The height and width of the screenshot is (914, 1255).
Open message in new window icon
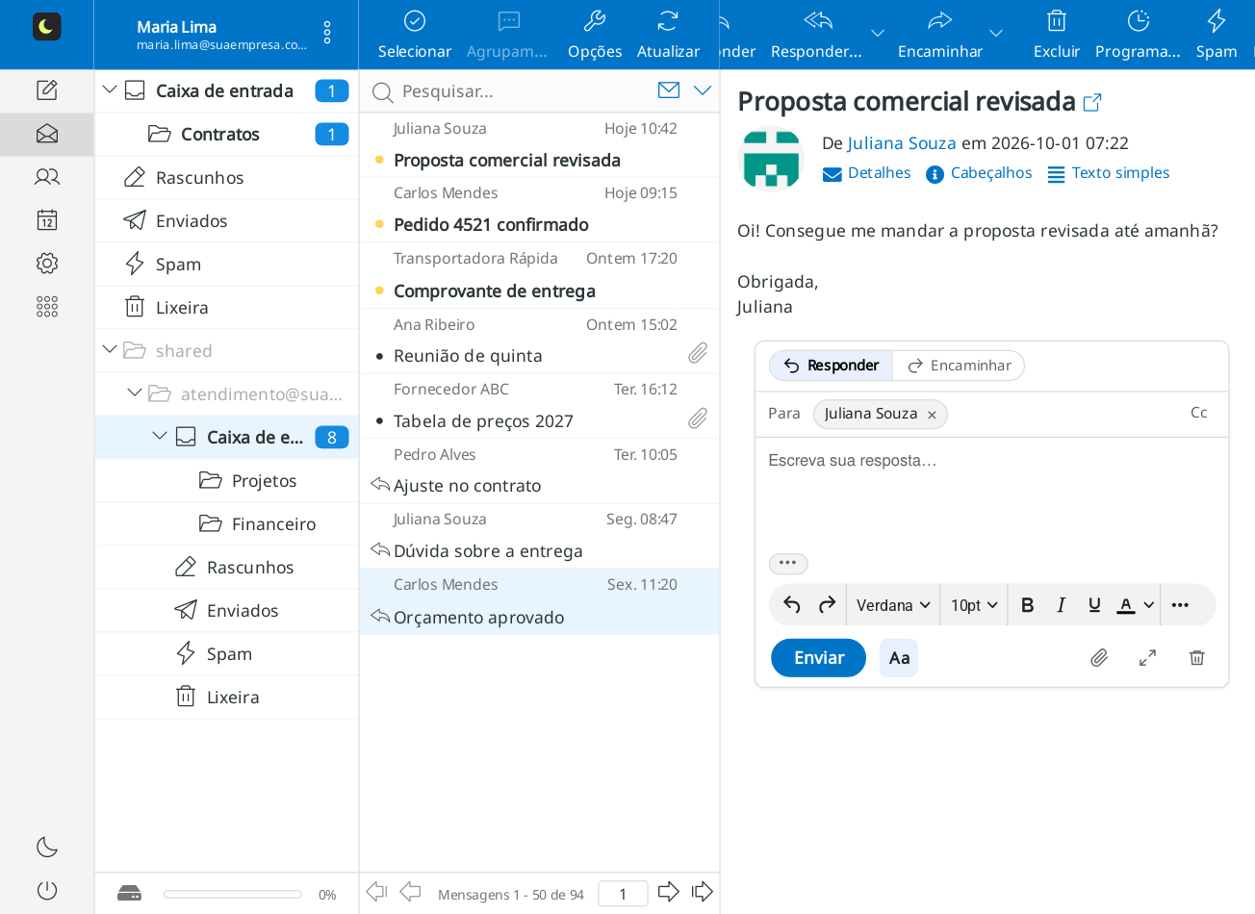coord(1092,102)
